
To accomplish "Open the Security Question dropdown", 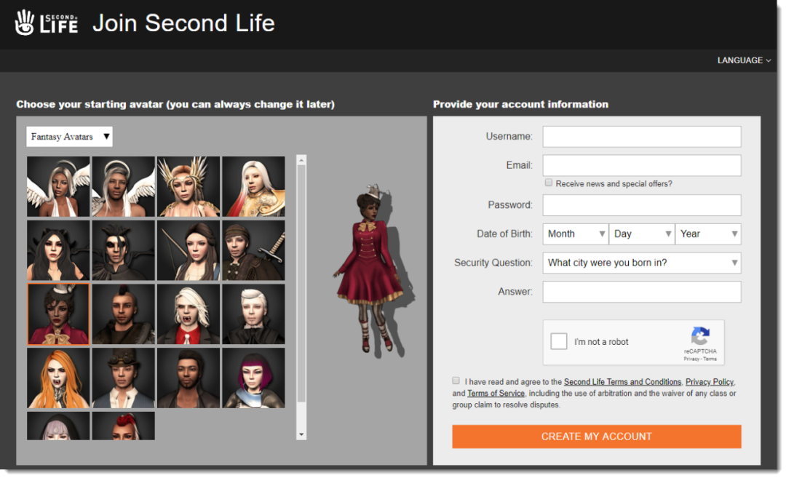I will tap(642, 263).
